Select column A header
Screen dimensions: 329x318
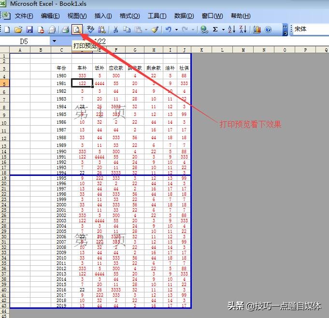click(20, 50)
